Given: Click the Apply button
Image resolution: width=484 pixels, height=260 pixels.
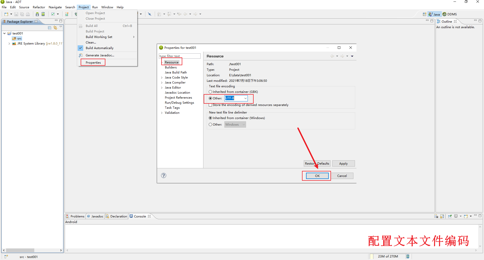Looking at the screenshot, I should 343,164.
